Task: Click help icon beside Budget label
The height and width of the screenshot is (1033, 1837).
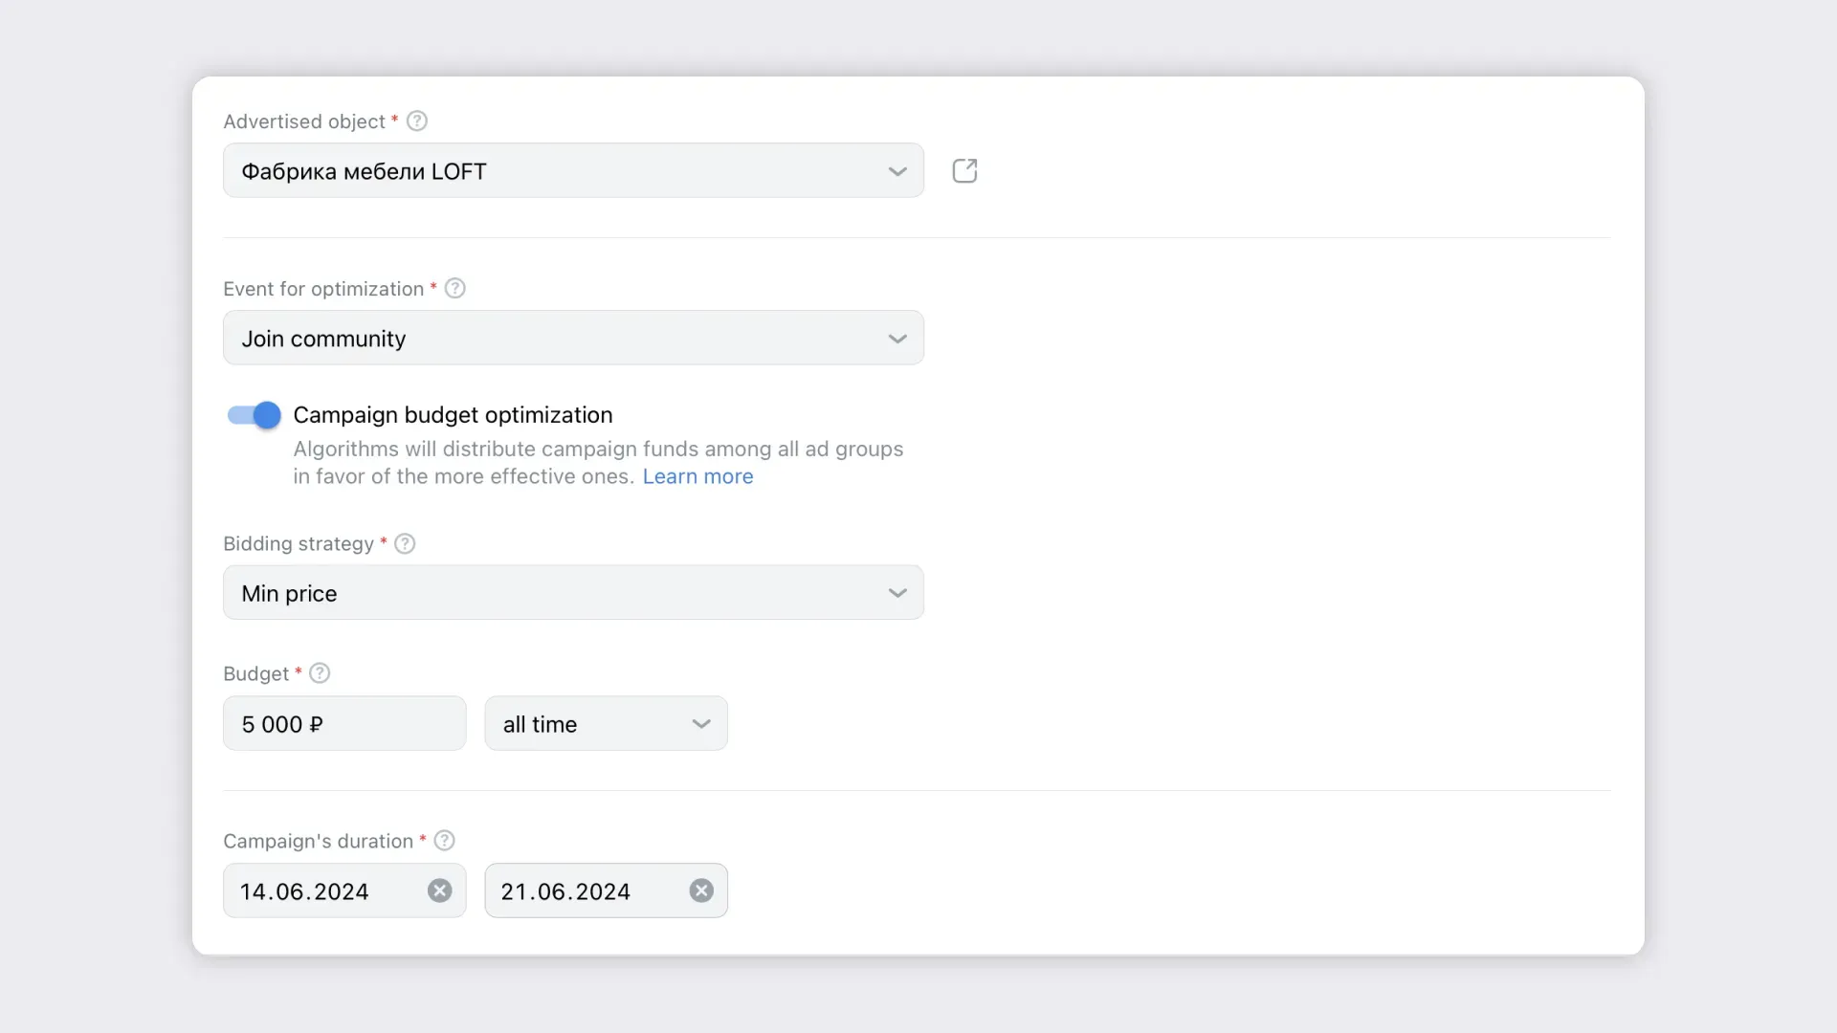Action: pyautogui.click(x=320, y=673)
